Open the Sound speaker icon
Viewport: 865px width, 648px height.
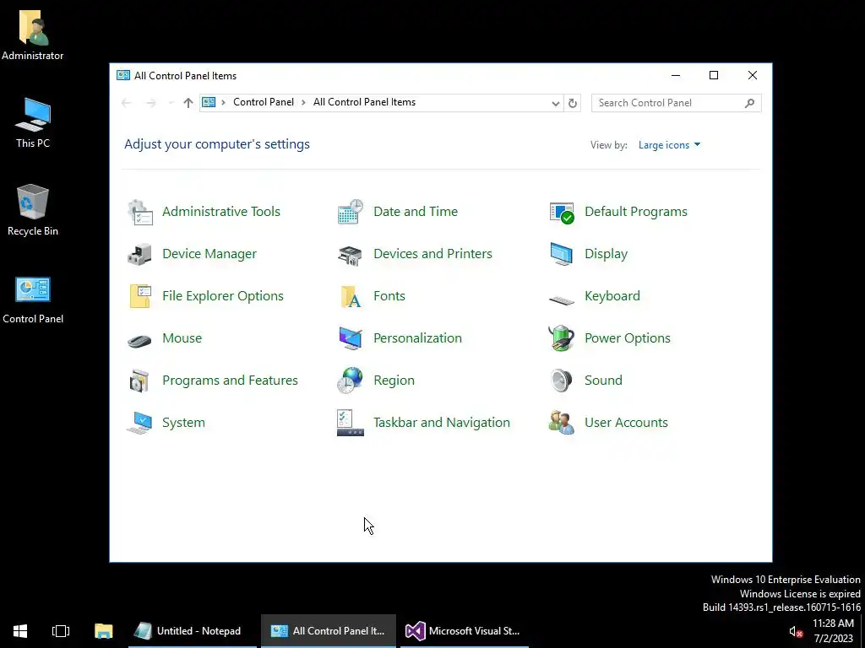click(562, 381)
